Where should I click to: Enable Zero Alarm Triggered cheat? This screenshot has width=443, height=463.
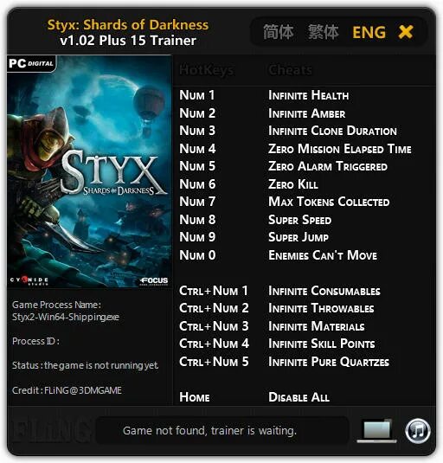click(x=328, y=166)
